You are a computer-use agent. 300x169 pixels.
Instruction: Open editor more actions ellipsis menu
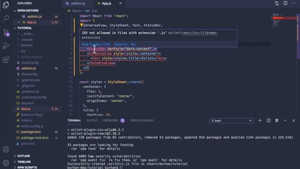click(x=294, y=3)
